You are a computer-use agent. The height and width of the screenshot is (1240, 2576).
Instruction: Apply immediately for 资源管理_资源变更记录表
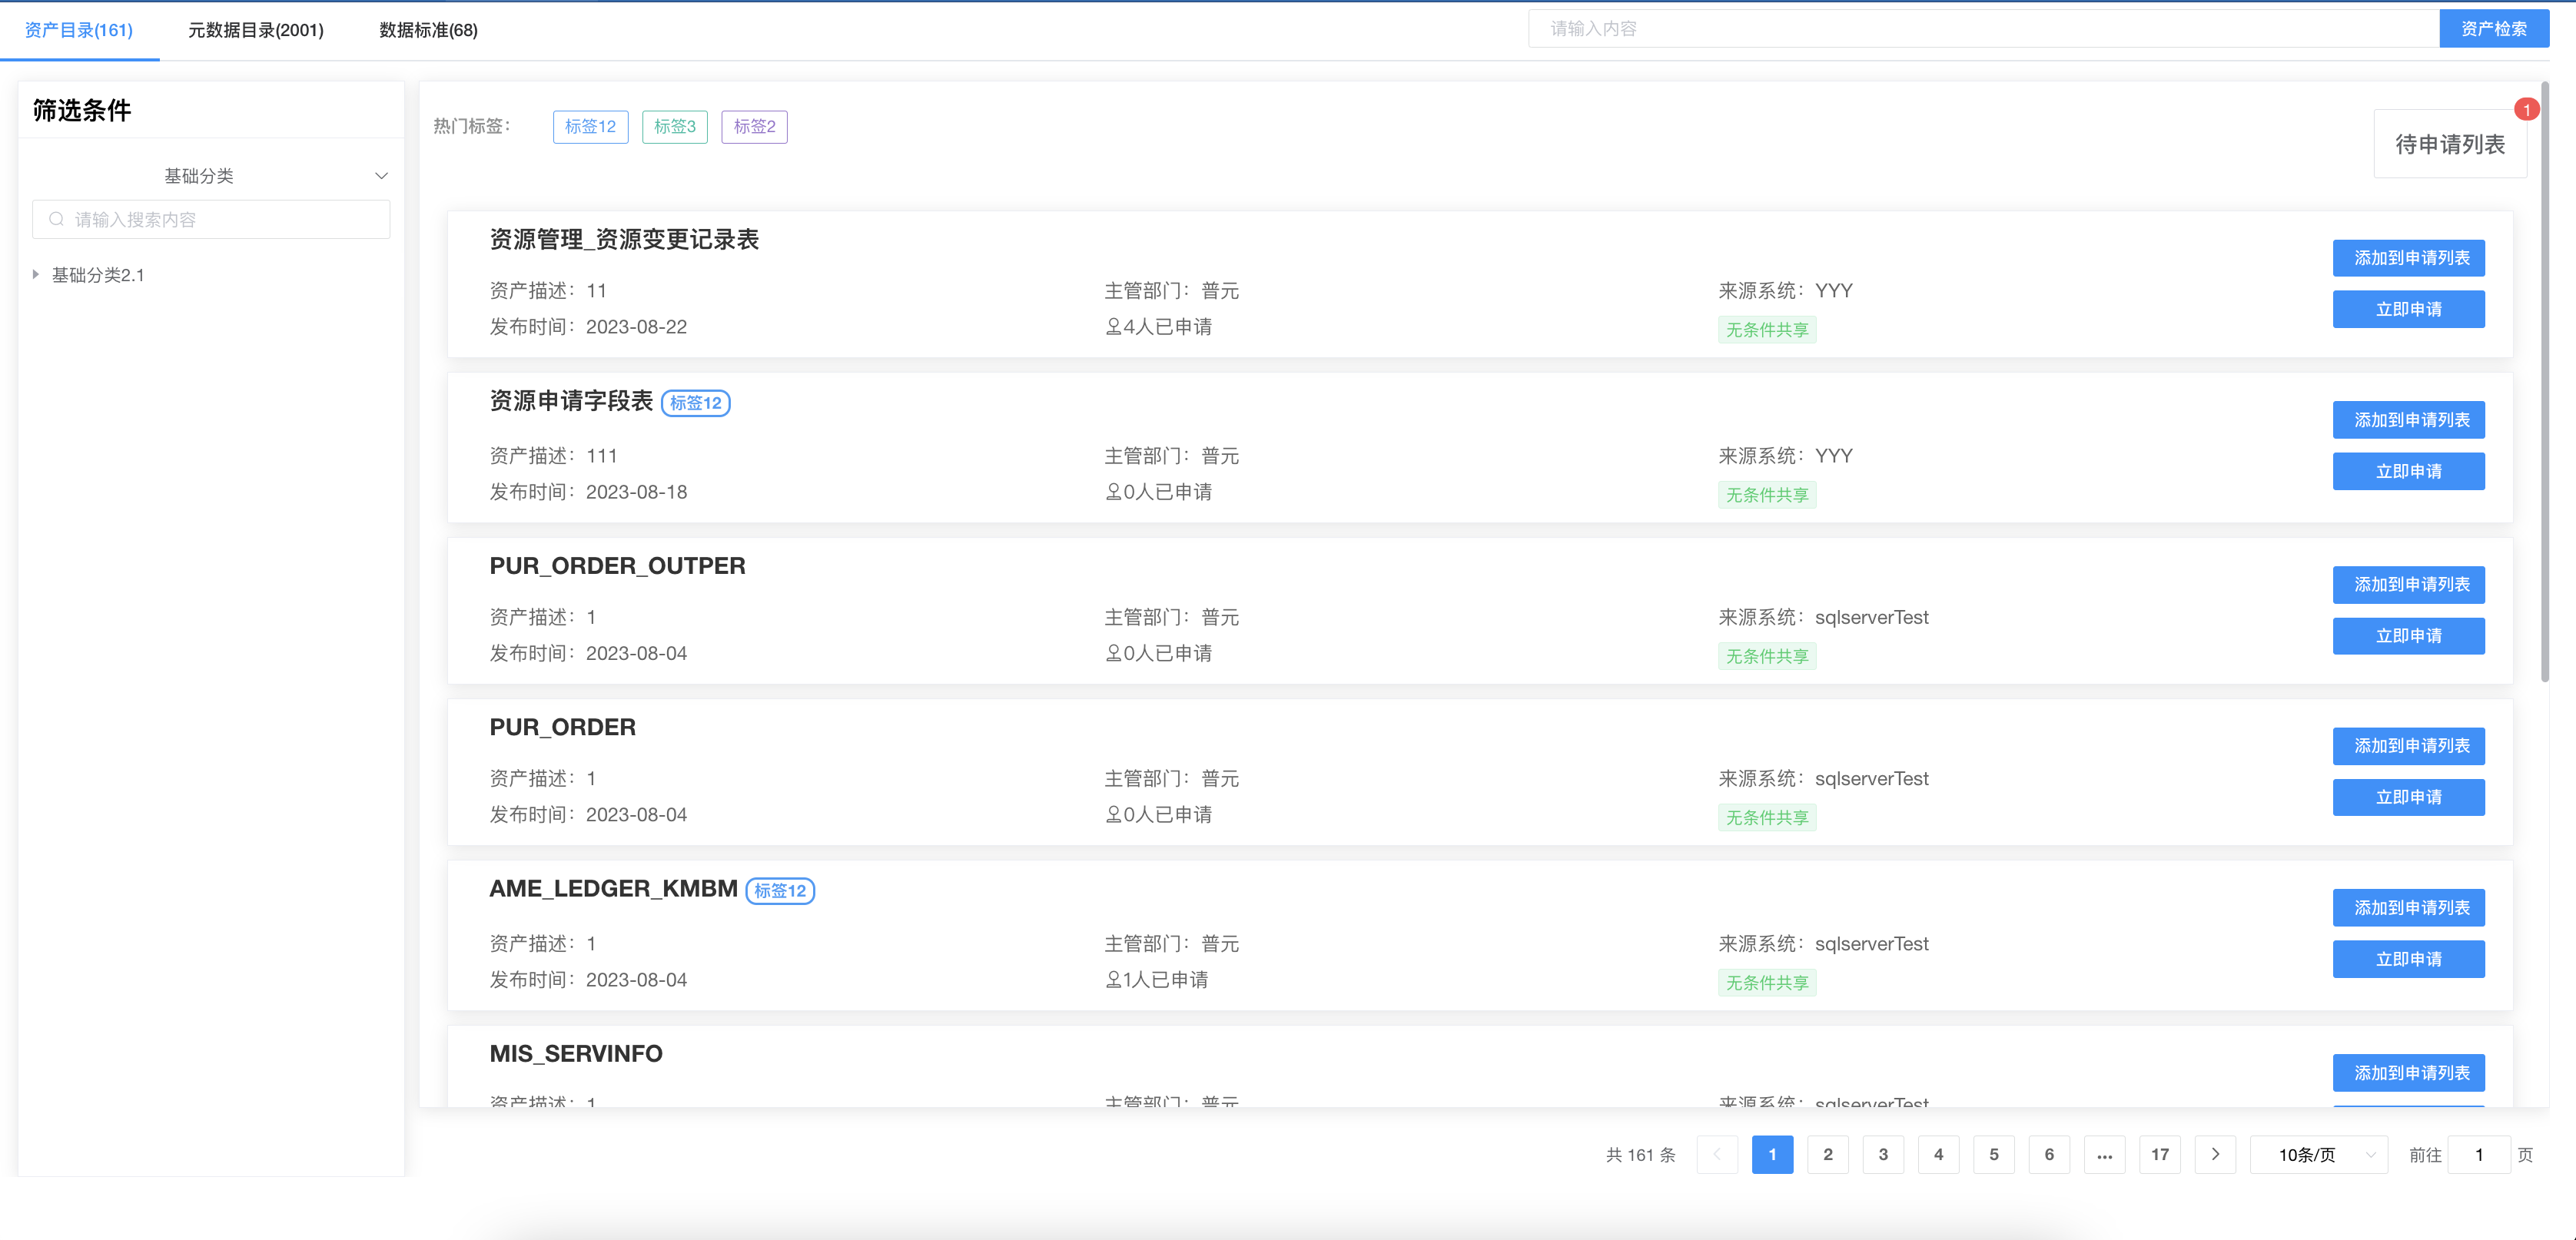[x=2408, y=309]
